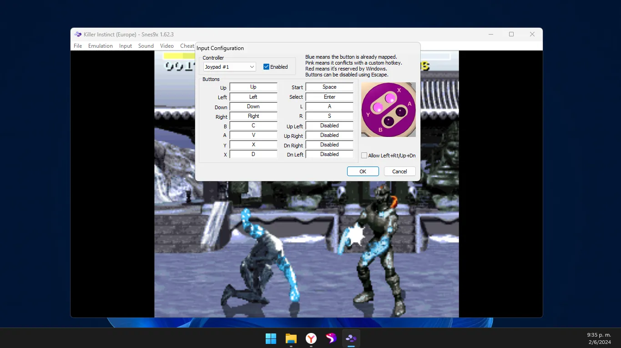621x348 pixels.
Task: Enable Allow Left+Rt/Up+Dn checkbox
Action: point(364,156)
